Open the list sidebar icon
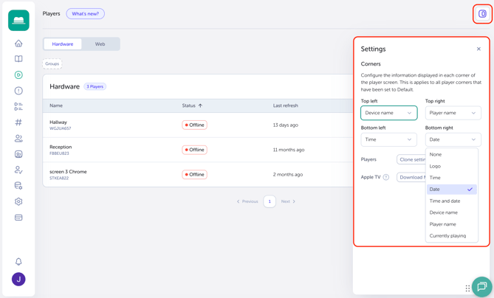This screenshot has width=494, height=298. click(x=18, y=106)
